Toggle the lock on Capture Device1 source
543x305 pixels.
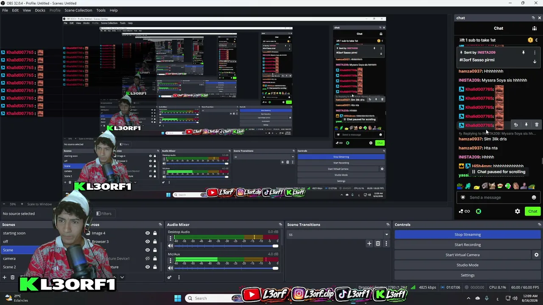155,258
